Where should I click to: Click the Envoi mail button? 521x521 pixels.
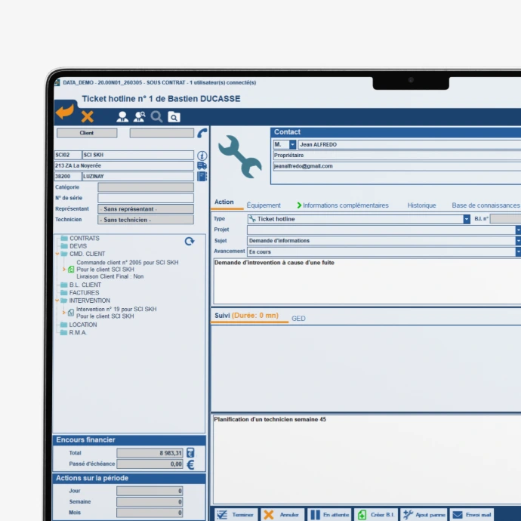472,515
